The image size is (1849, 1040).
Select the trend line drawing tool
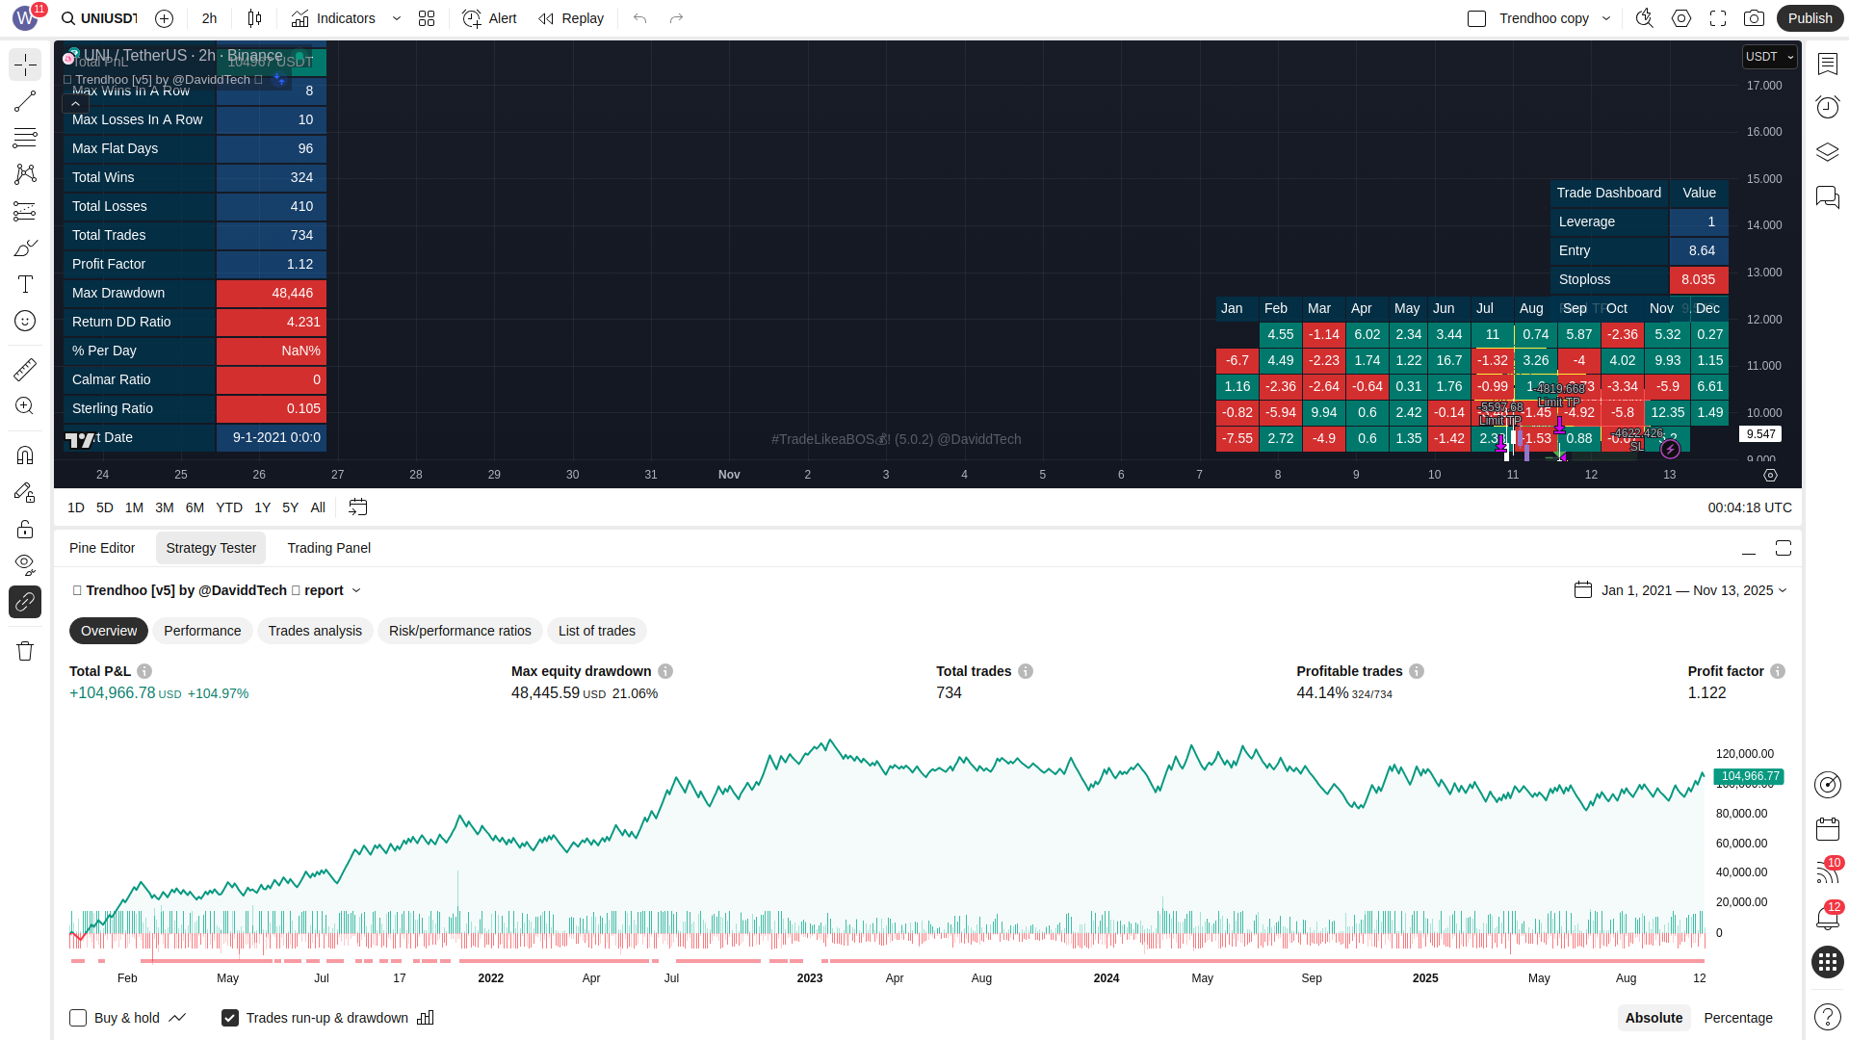click(25, 101)
